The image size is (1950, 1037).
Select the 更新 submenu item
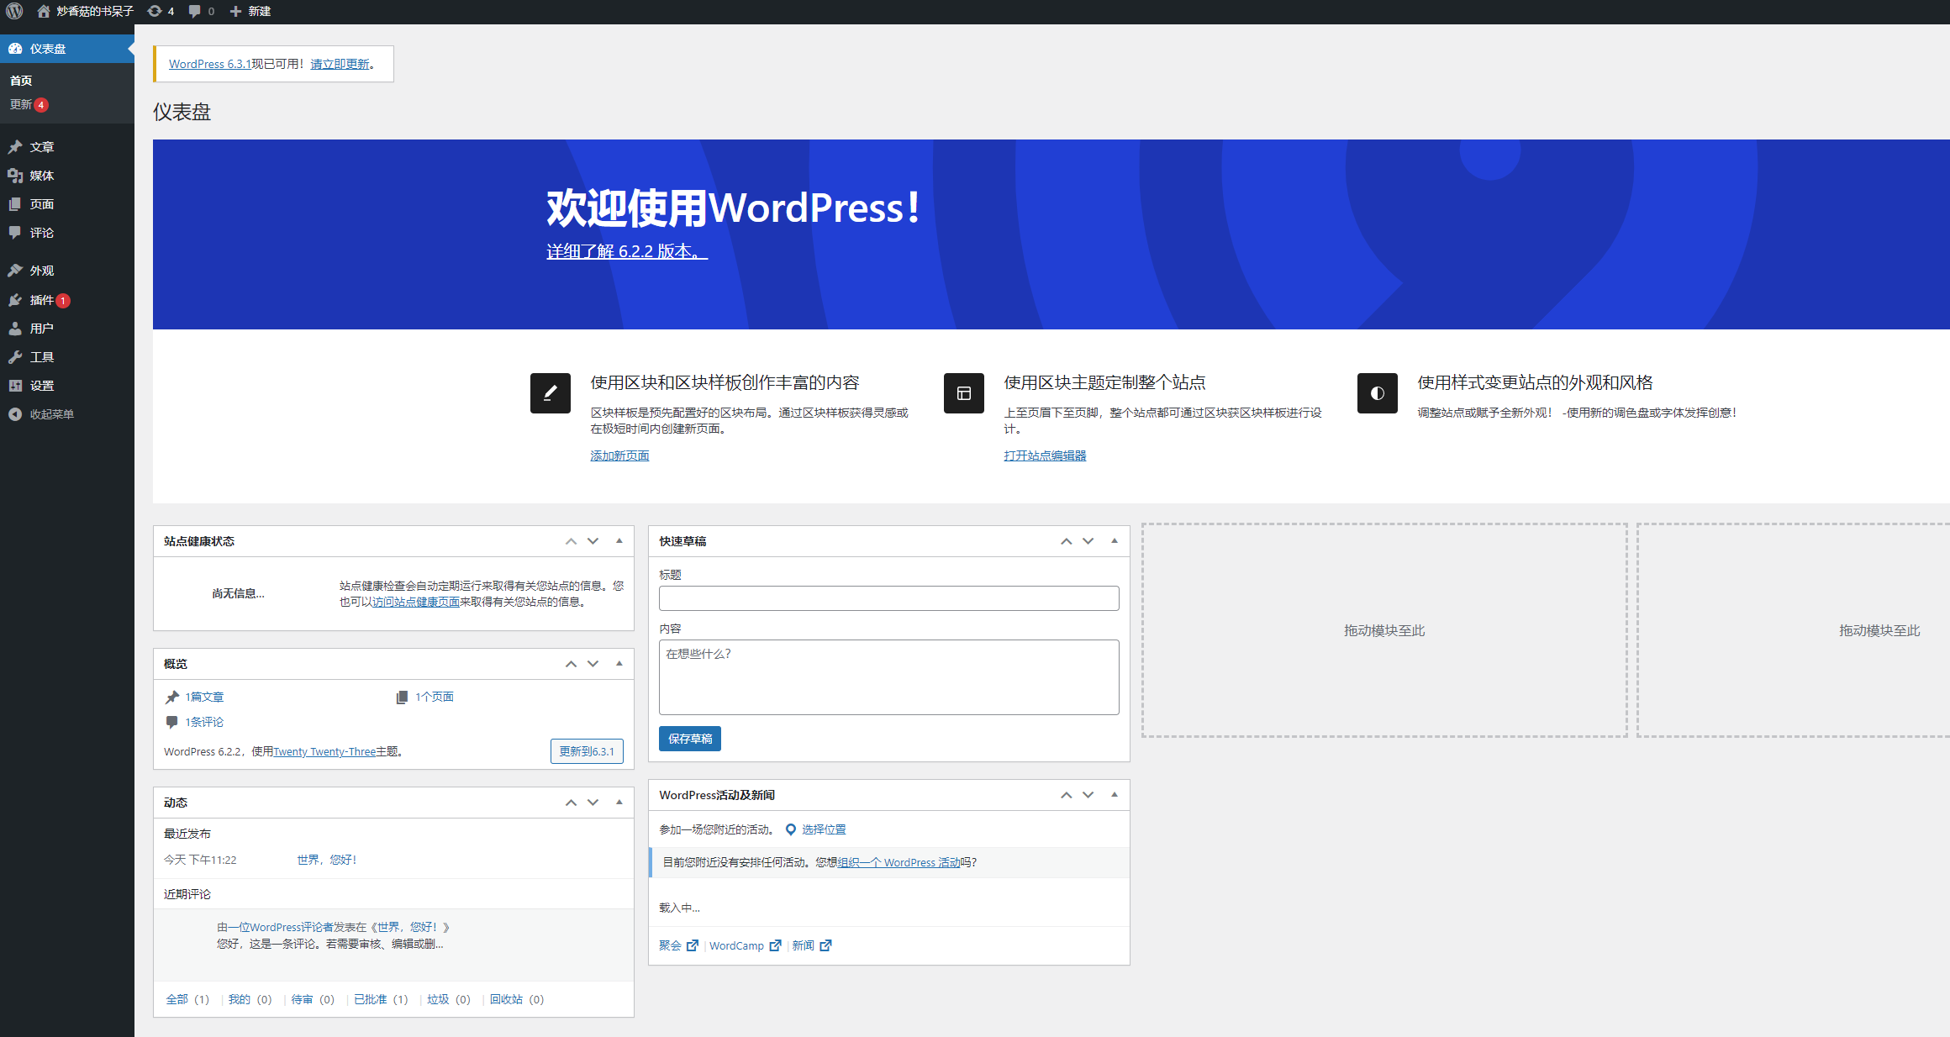22,104
